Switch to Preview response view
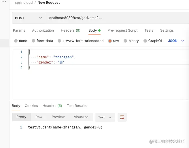 tap(58, 117)
